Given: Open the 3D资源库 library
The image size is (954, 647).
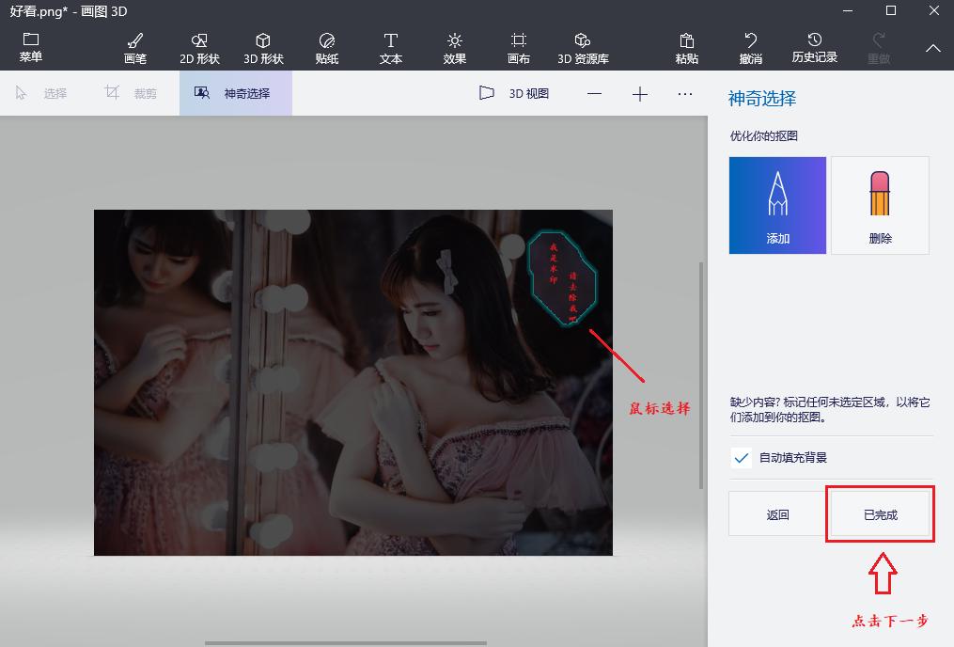Looking at the screenshot, I should (582, 45).
